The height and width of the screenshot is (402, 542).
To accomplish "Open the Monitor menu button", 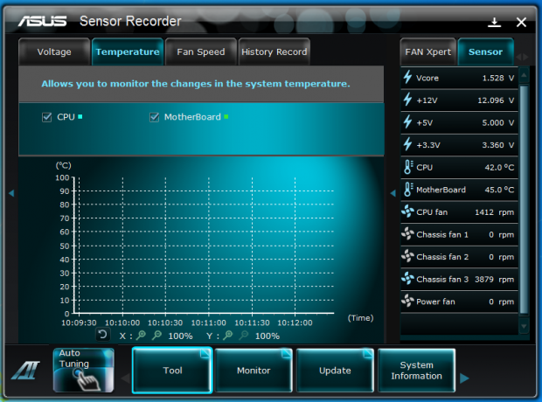I will tap(254, 371).
